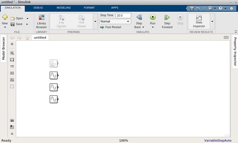The height and width of the screenshot is (143, 238).
Task: Toggle Fast Restart on
Action: point(111,27)
